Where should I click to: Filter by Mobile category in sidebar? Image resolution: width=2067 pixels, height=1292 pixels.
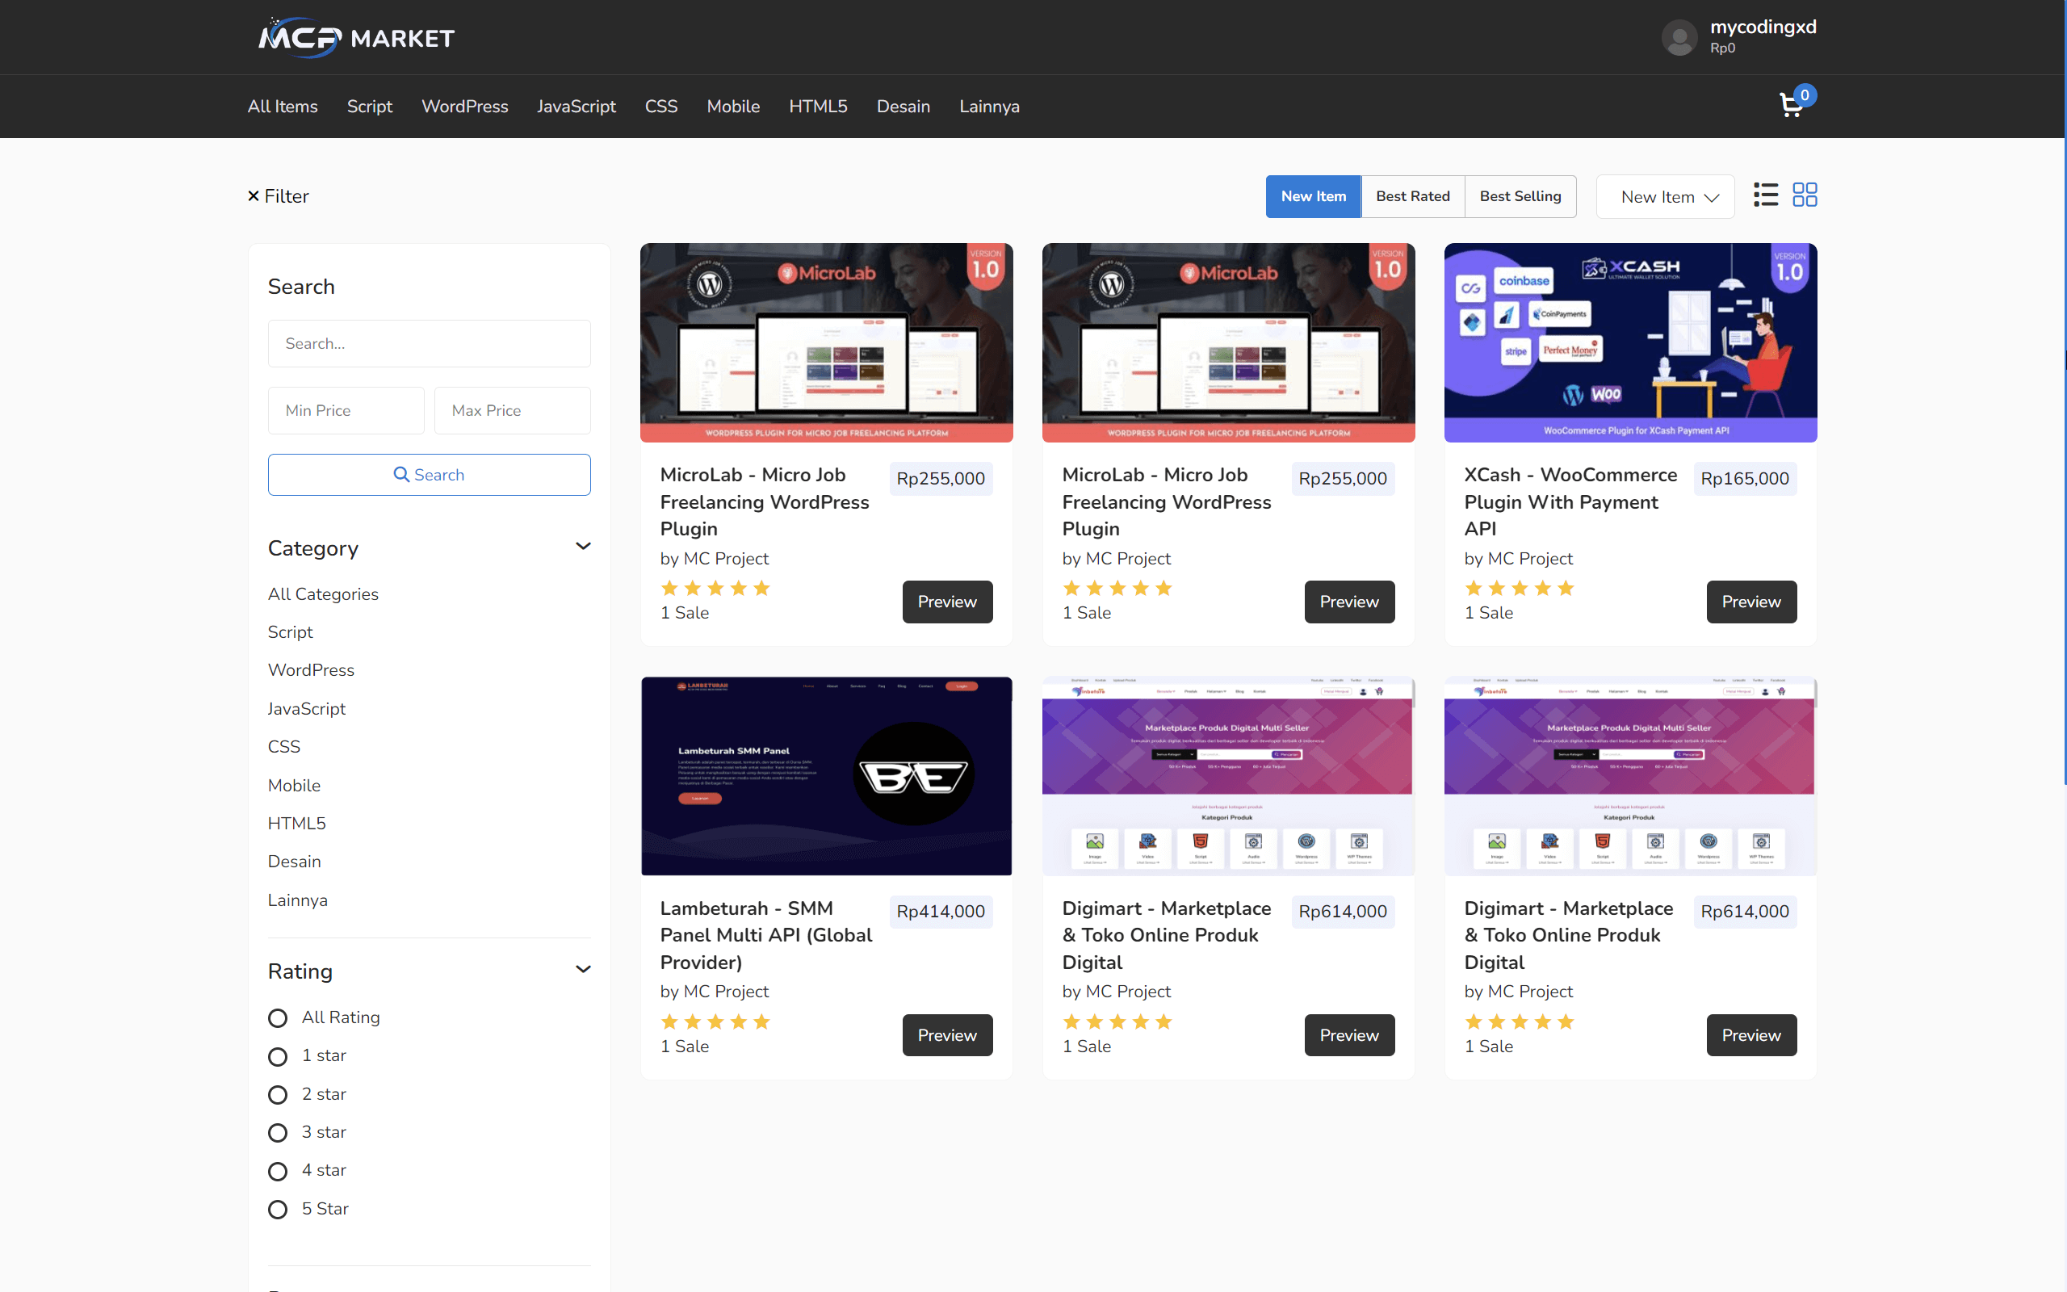[294, 785]
